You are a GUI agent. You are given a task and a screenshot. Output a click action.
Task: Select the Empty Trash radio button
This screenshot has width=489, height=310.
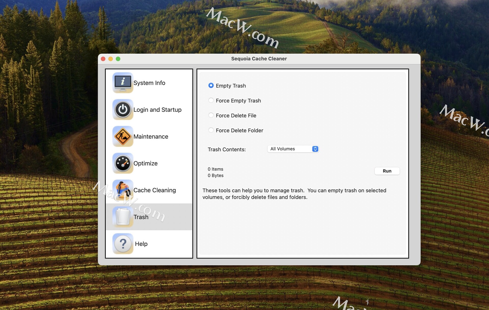[x=211, y=85]
